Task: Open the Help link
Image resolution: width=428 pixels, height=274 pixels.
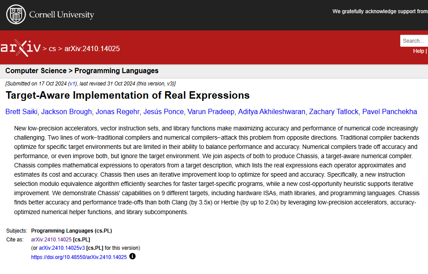Action: 418,51
